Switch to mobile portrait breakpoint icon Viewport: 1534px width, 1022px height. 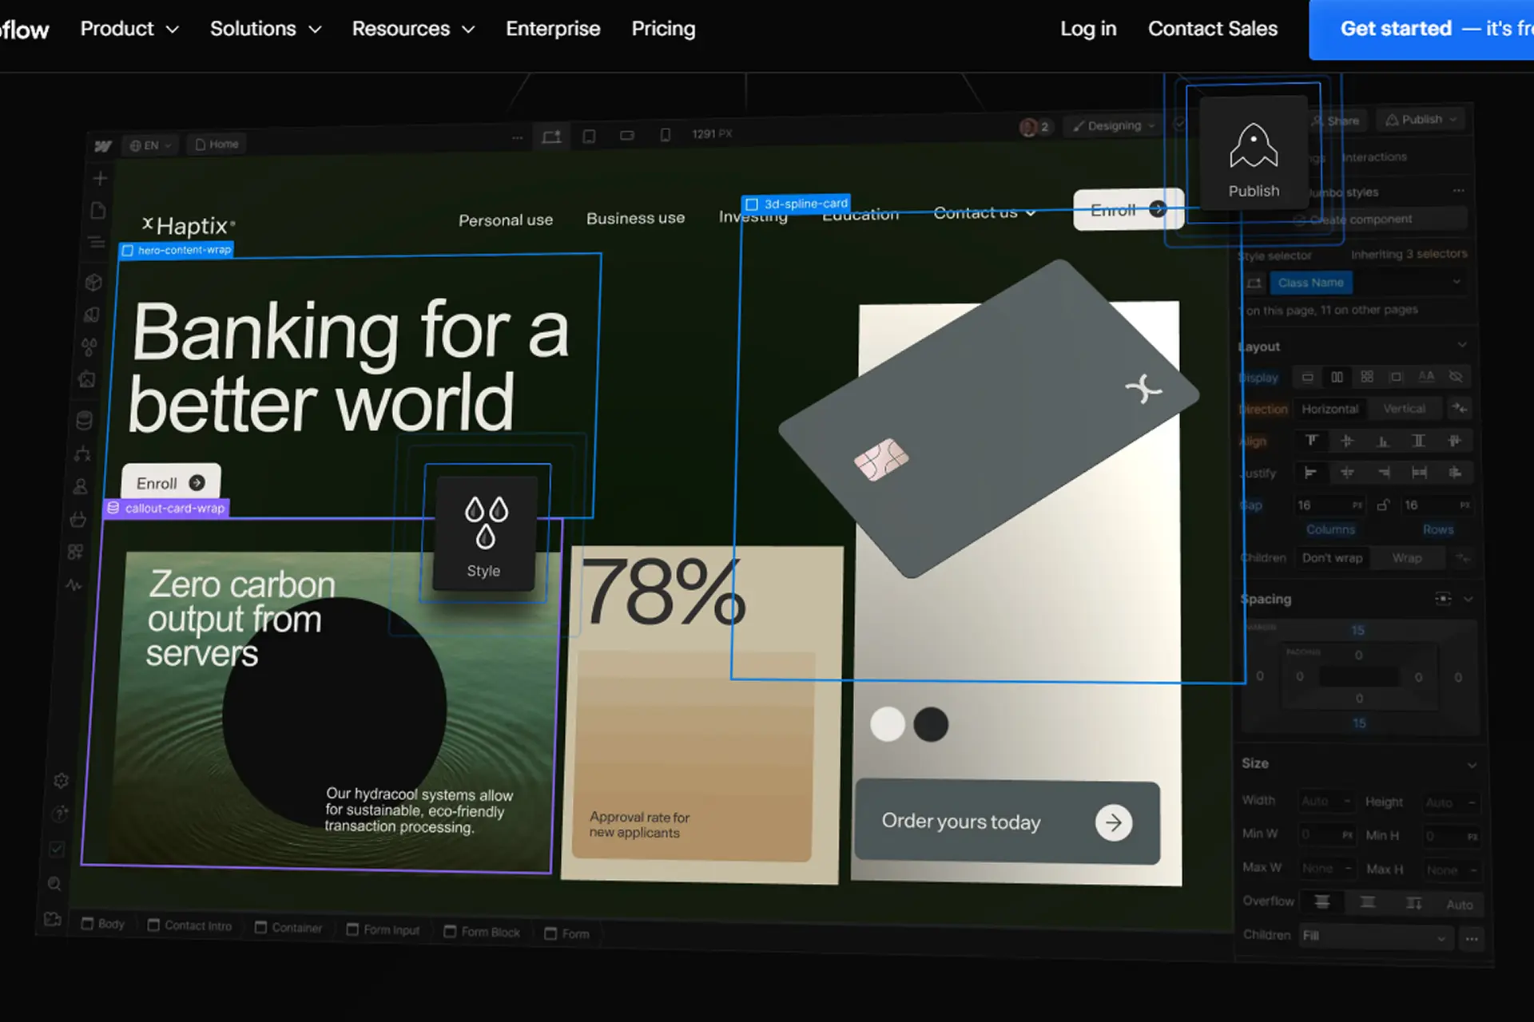pos(665,135)
